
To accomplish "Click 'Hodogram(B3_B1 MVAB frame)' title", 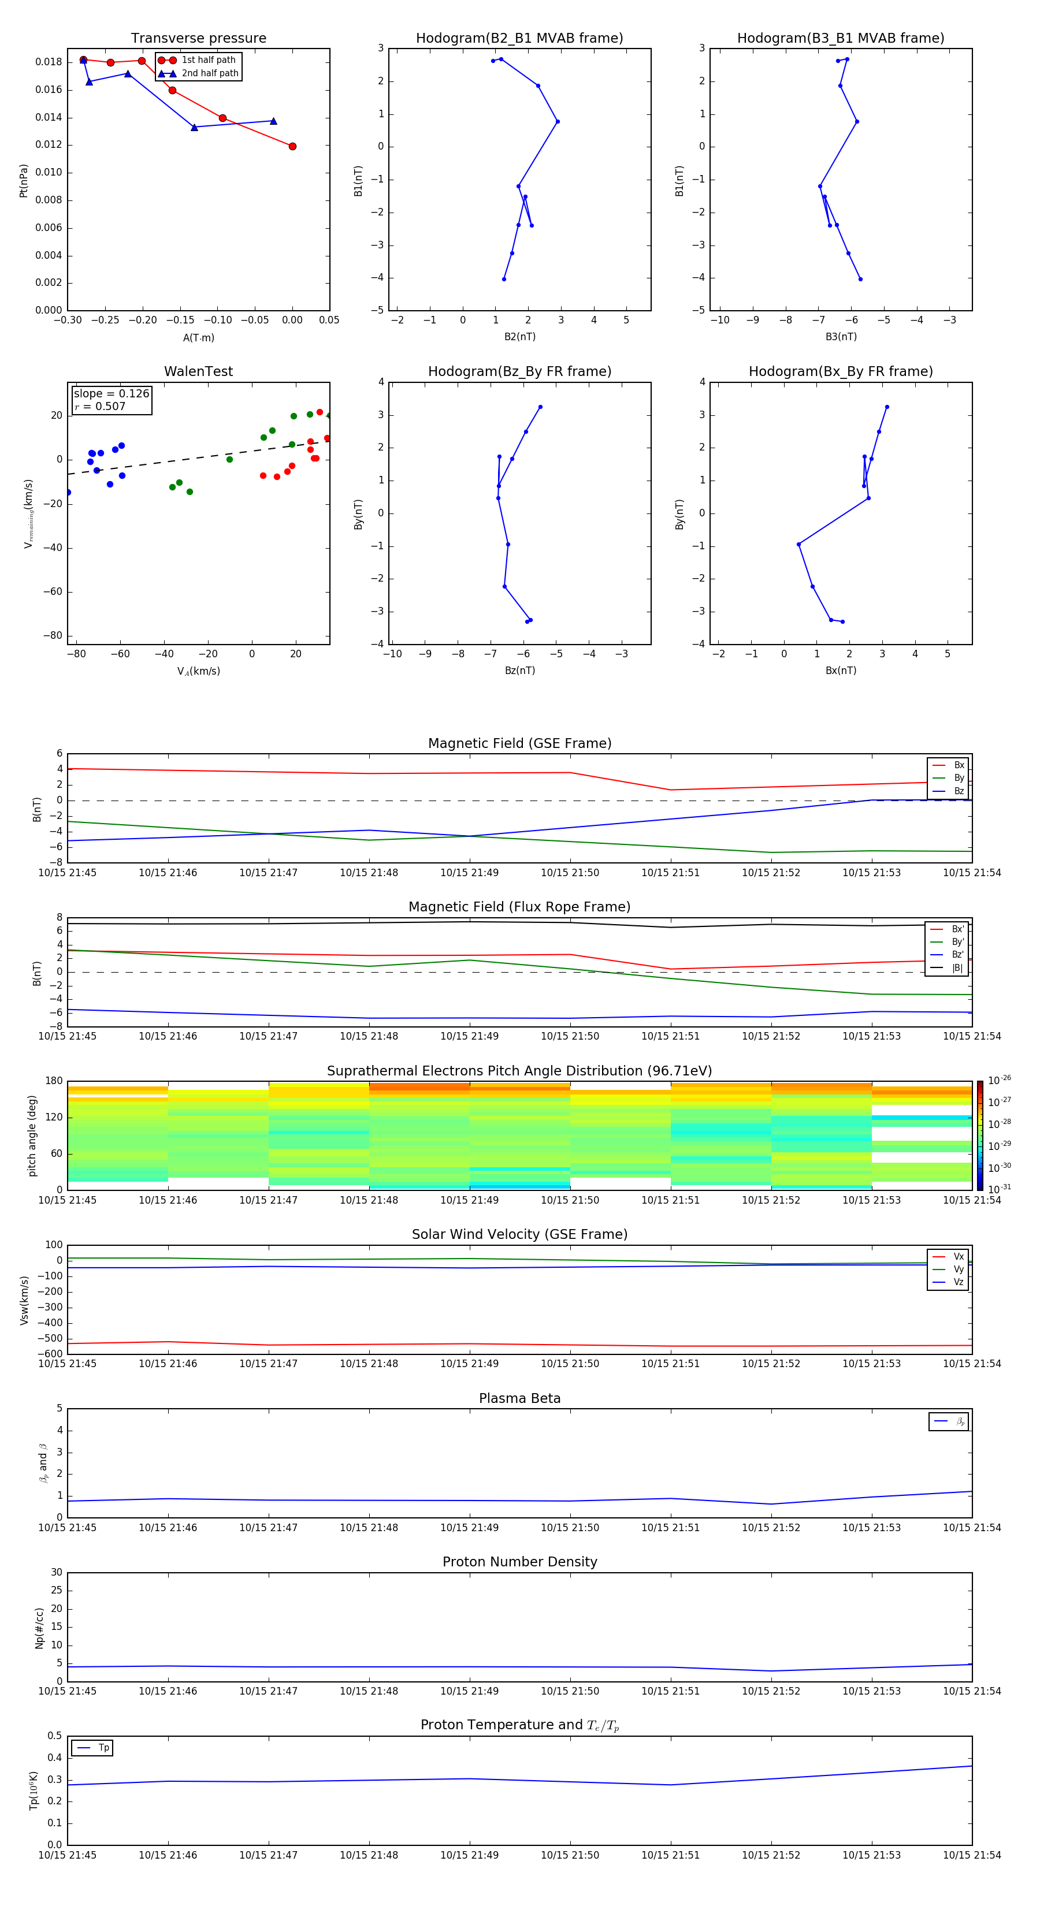I will pyautogui.click(x=841, y=39).
